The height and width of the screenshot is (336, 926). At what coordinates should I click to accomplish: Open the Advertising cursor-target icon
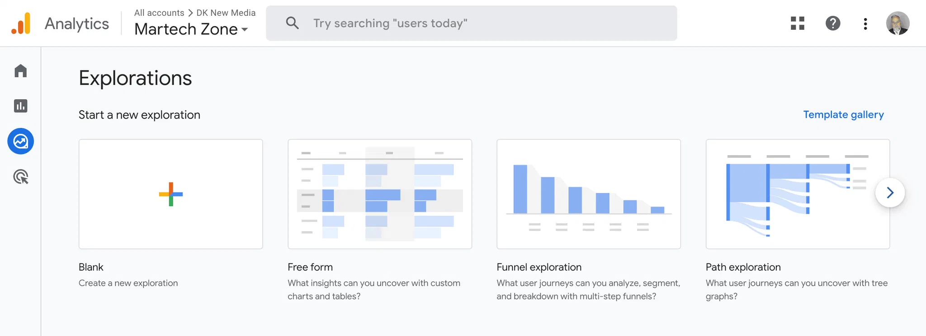pos(20,177)
